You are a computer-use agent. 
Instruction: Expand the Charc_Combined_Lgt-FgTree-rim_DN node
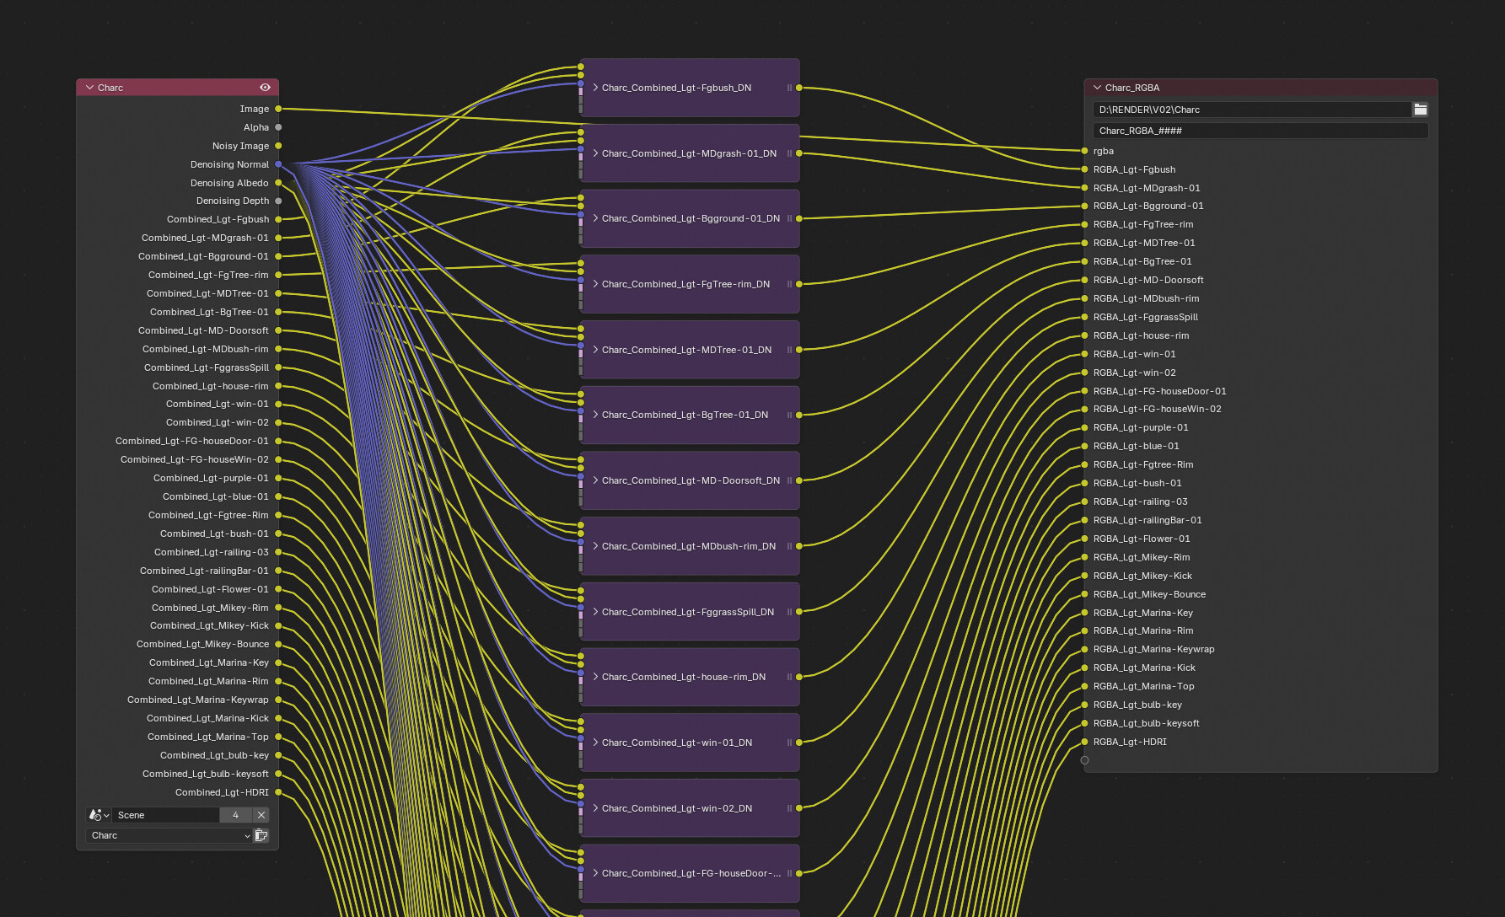click(x=595, y=284)
